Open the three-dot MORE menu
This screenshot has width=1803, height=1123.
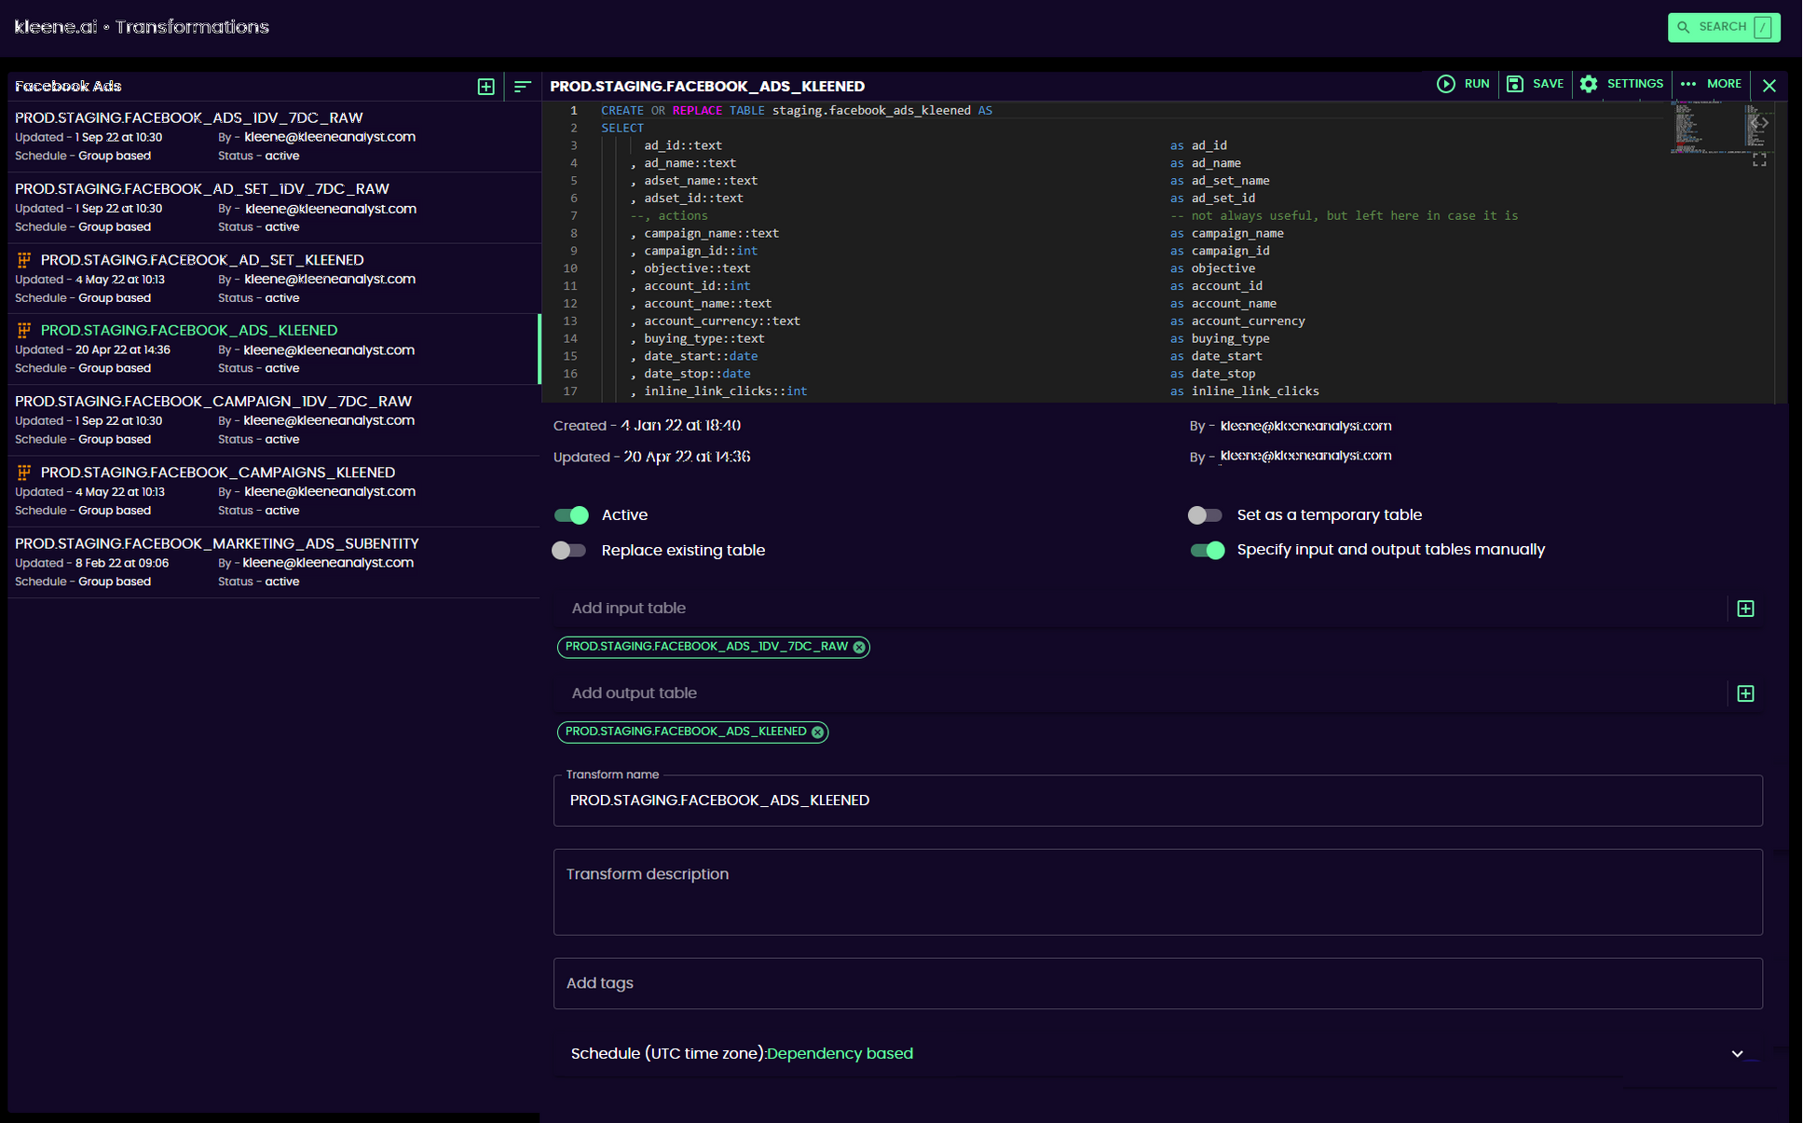tap(1711, 84)
